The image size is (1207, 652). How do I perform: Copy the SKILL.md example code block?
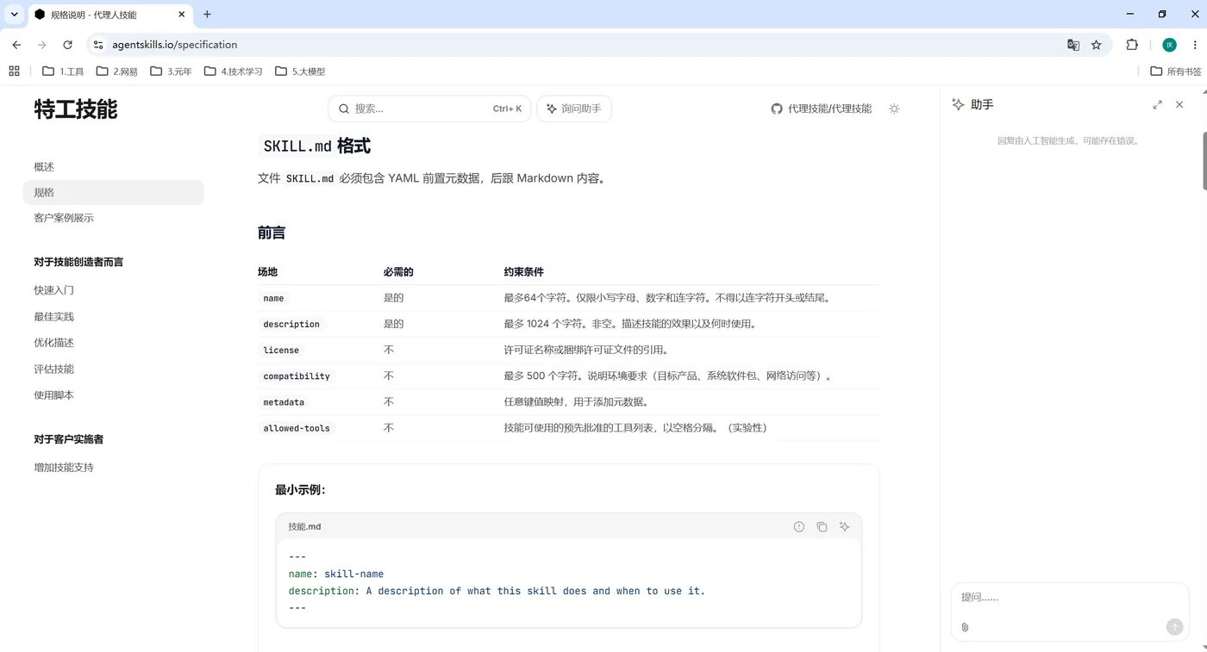(822, 526)
